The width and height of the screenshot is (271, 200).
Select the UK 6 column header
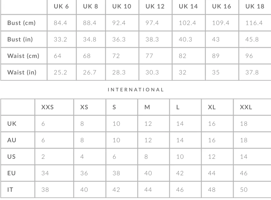pyautogui.click(x=61, y=7)
